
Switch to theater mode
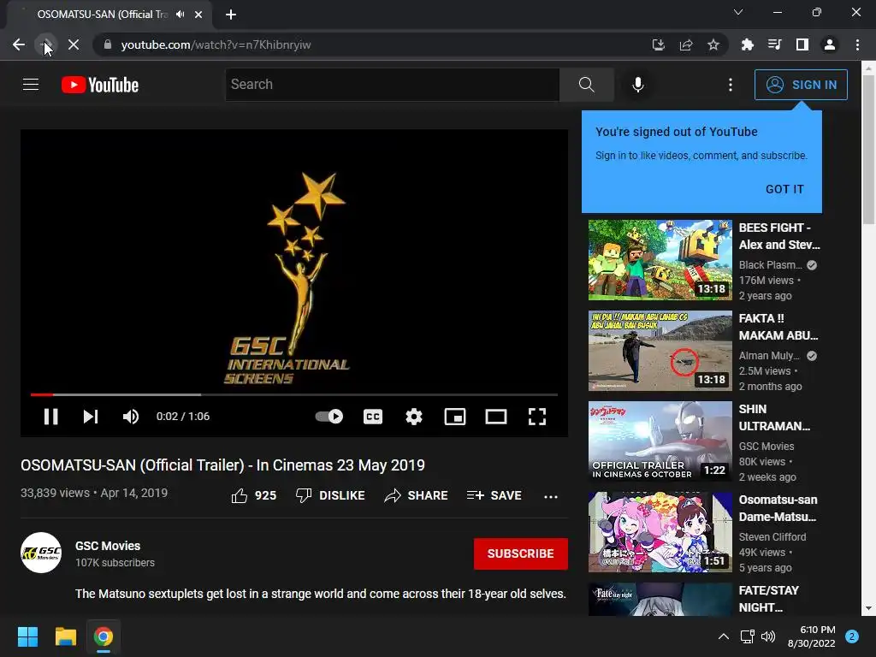[496, 417]
